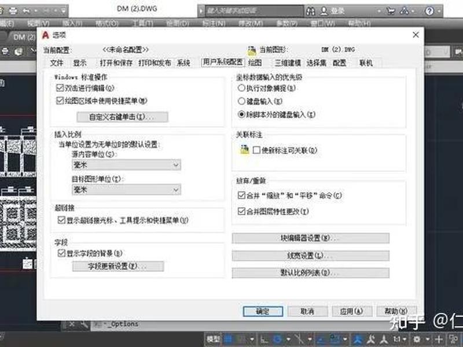This screenshot has width=463, height=347.
Task: Open workspace switching gear icon in status bar
Action: pyautogui.click(x=417, y=339)
